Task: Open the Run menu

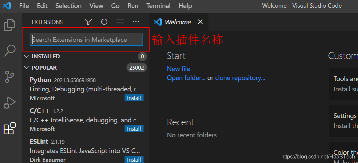Action: pos(133,6)
